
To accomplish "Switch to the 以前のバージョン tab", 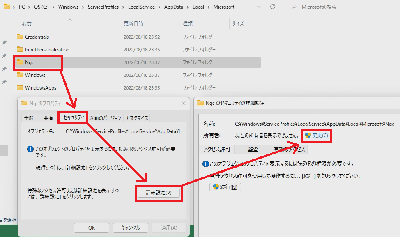I will [x=106, y=118].
